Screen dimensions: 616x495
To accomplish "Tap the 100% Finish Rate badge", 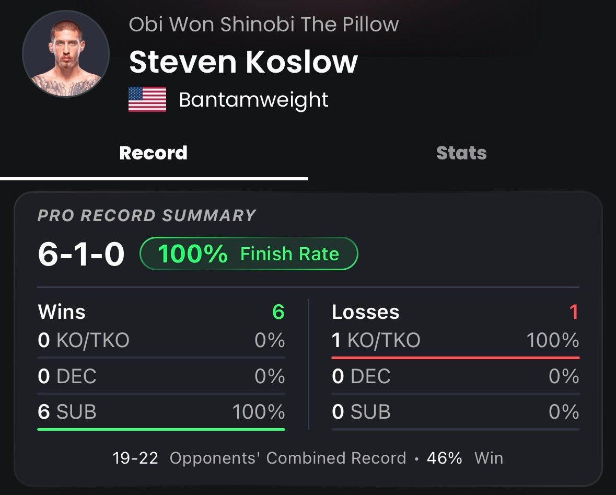I will coord(249,254).
